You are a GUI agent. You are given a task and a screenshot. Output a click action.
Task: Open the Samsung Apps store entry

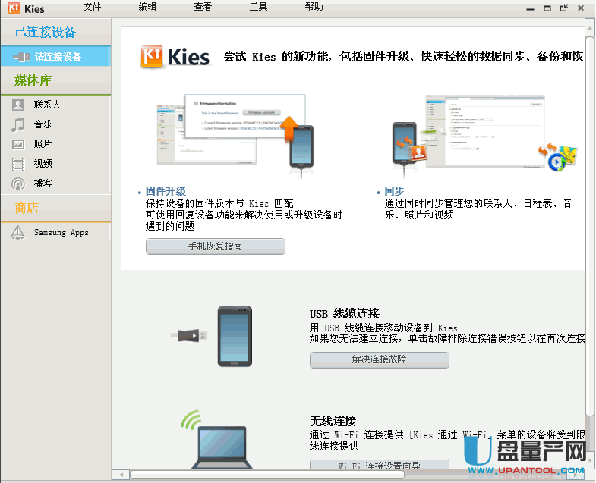click(x=61, y=232)
